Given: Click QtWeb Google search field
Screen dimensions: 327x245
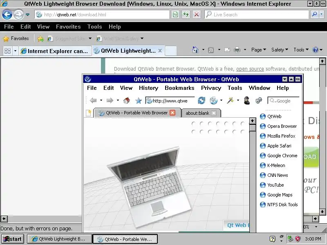Looking at the screenshot, I should 283,101.
